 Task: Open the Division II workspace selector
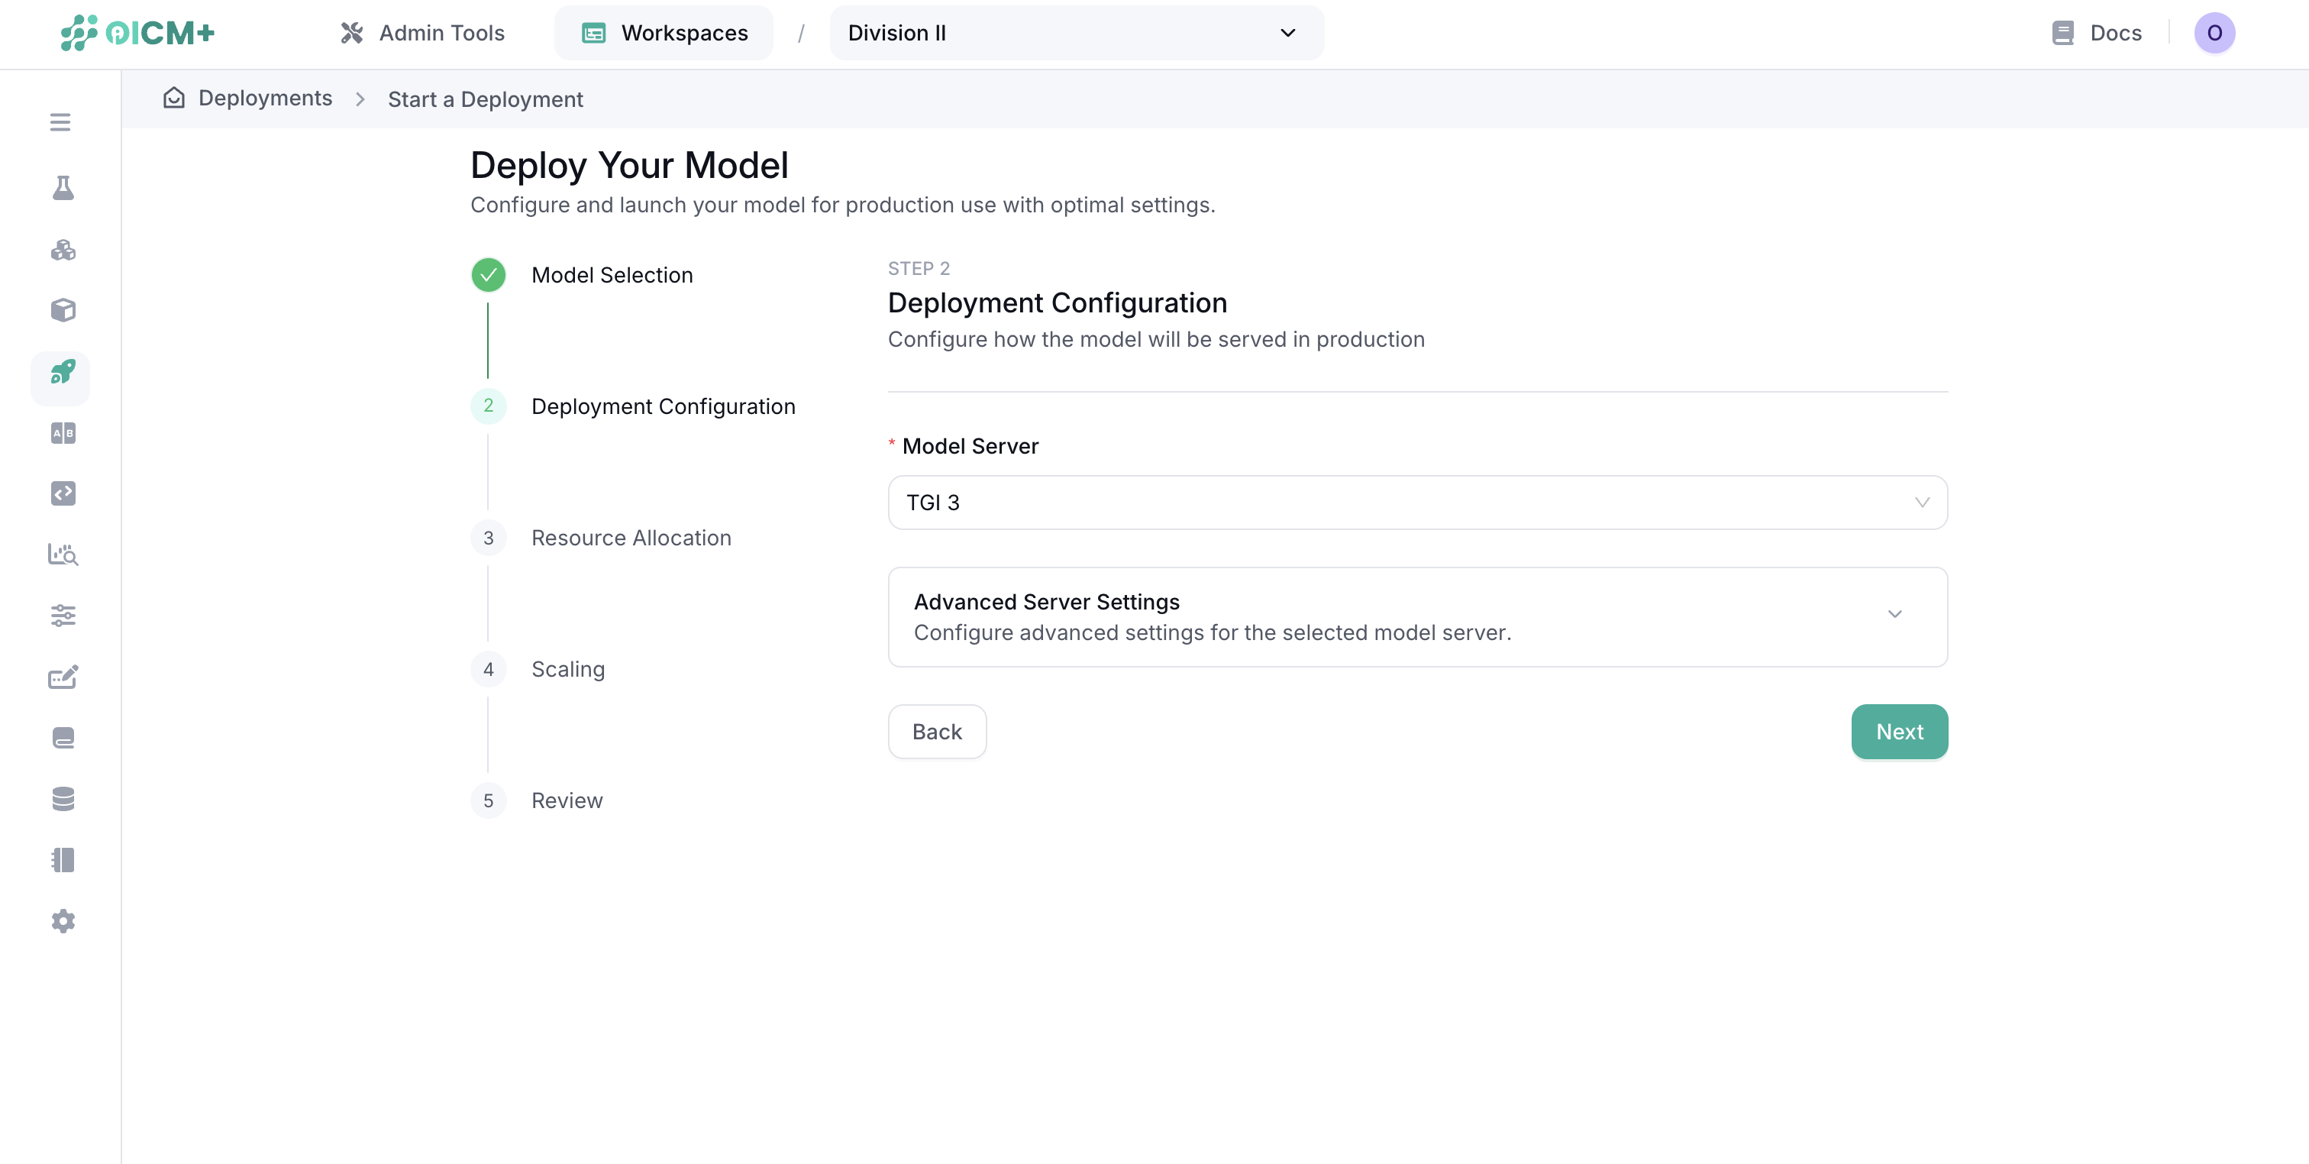click(1075, 33)
